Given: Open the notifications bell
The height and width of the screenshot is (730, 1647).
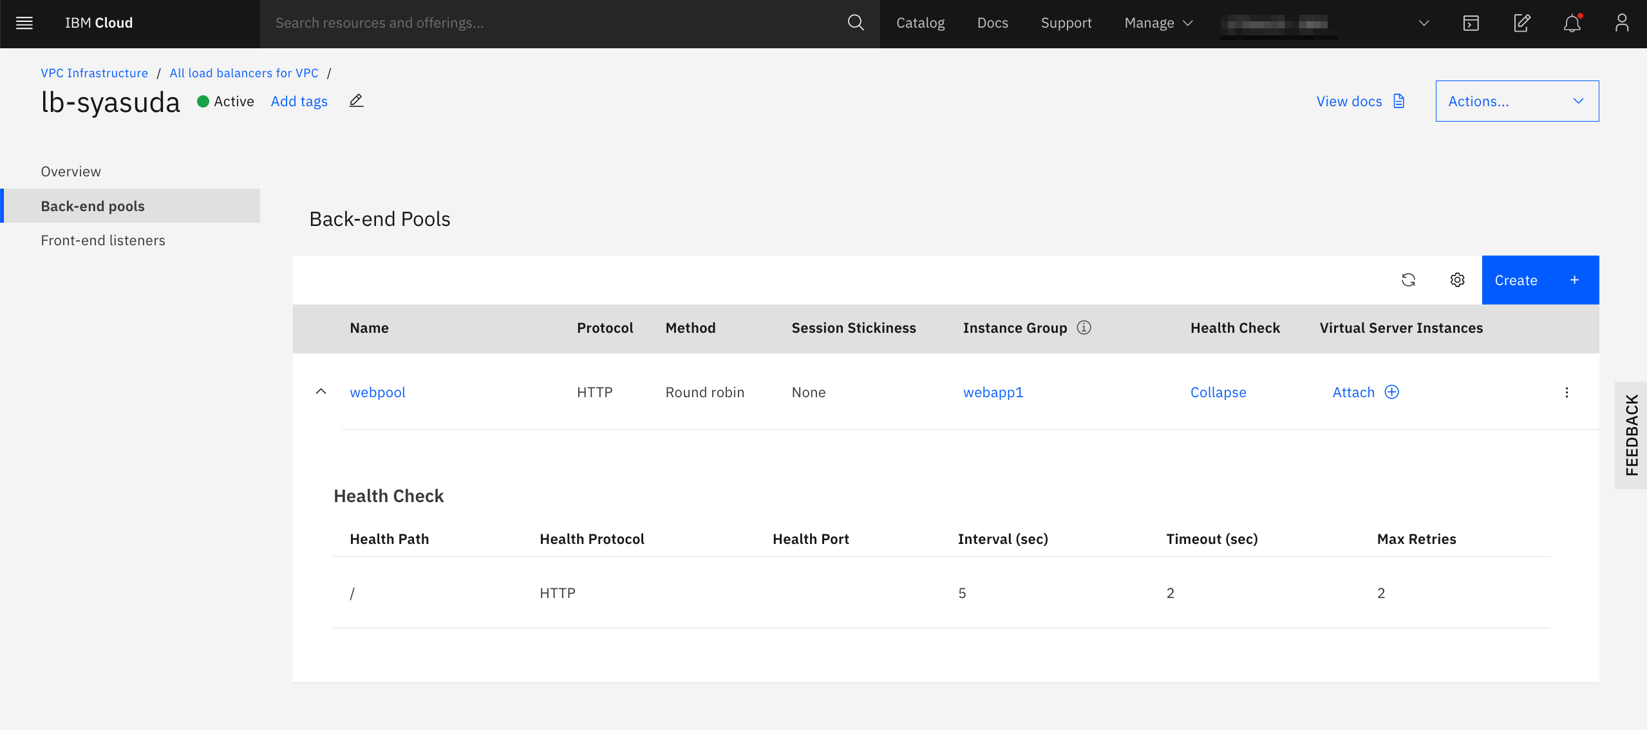Looking at the screenshot, I should (1572, 23).
